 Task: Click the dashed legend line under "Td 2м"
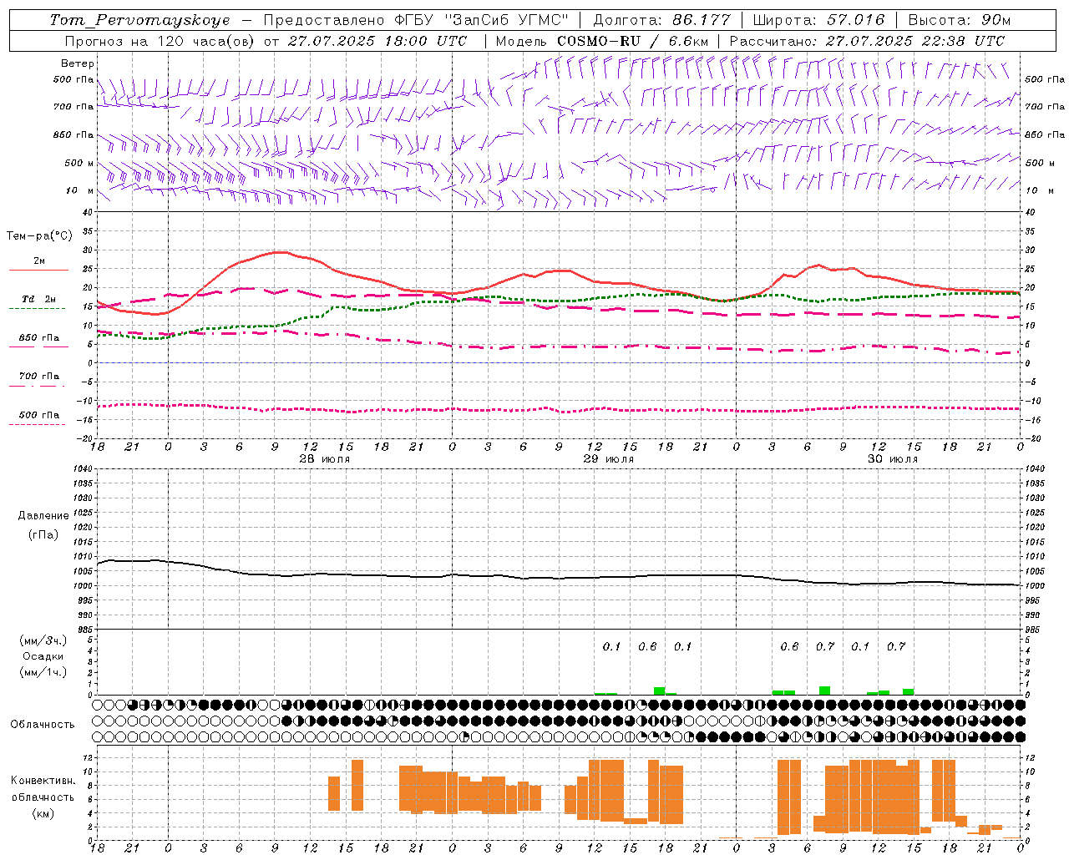[37, 309]
